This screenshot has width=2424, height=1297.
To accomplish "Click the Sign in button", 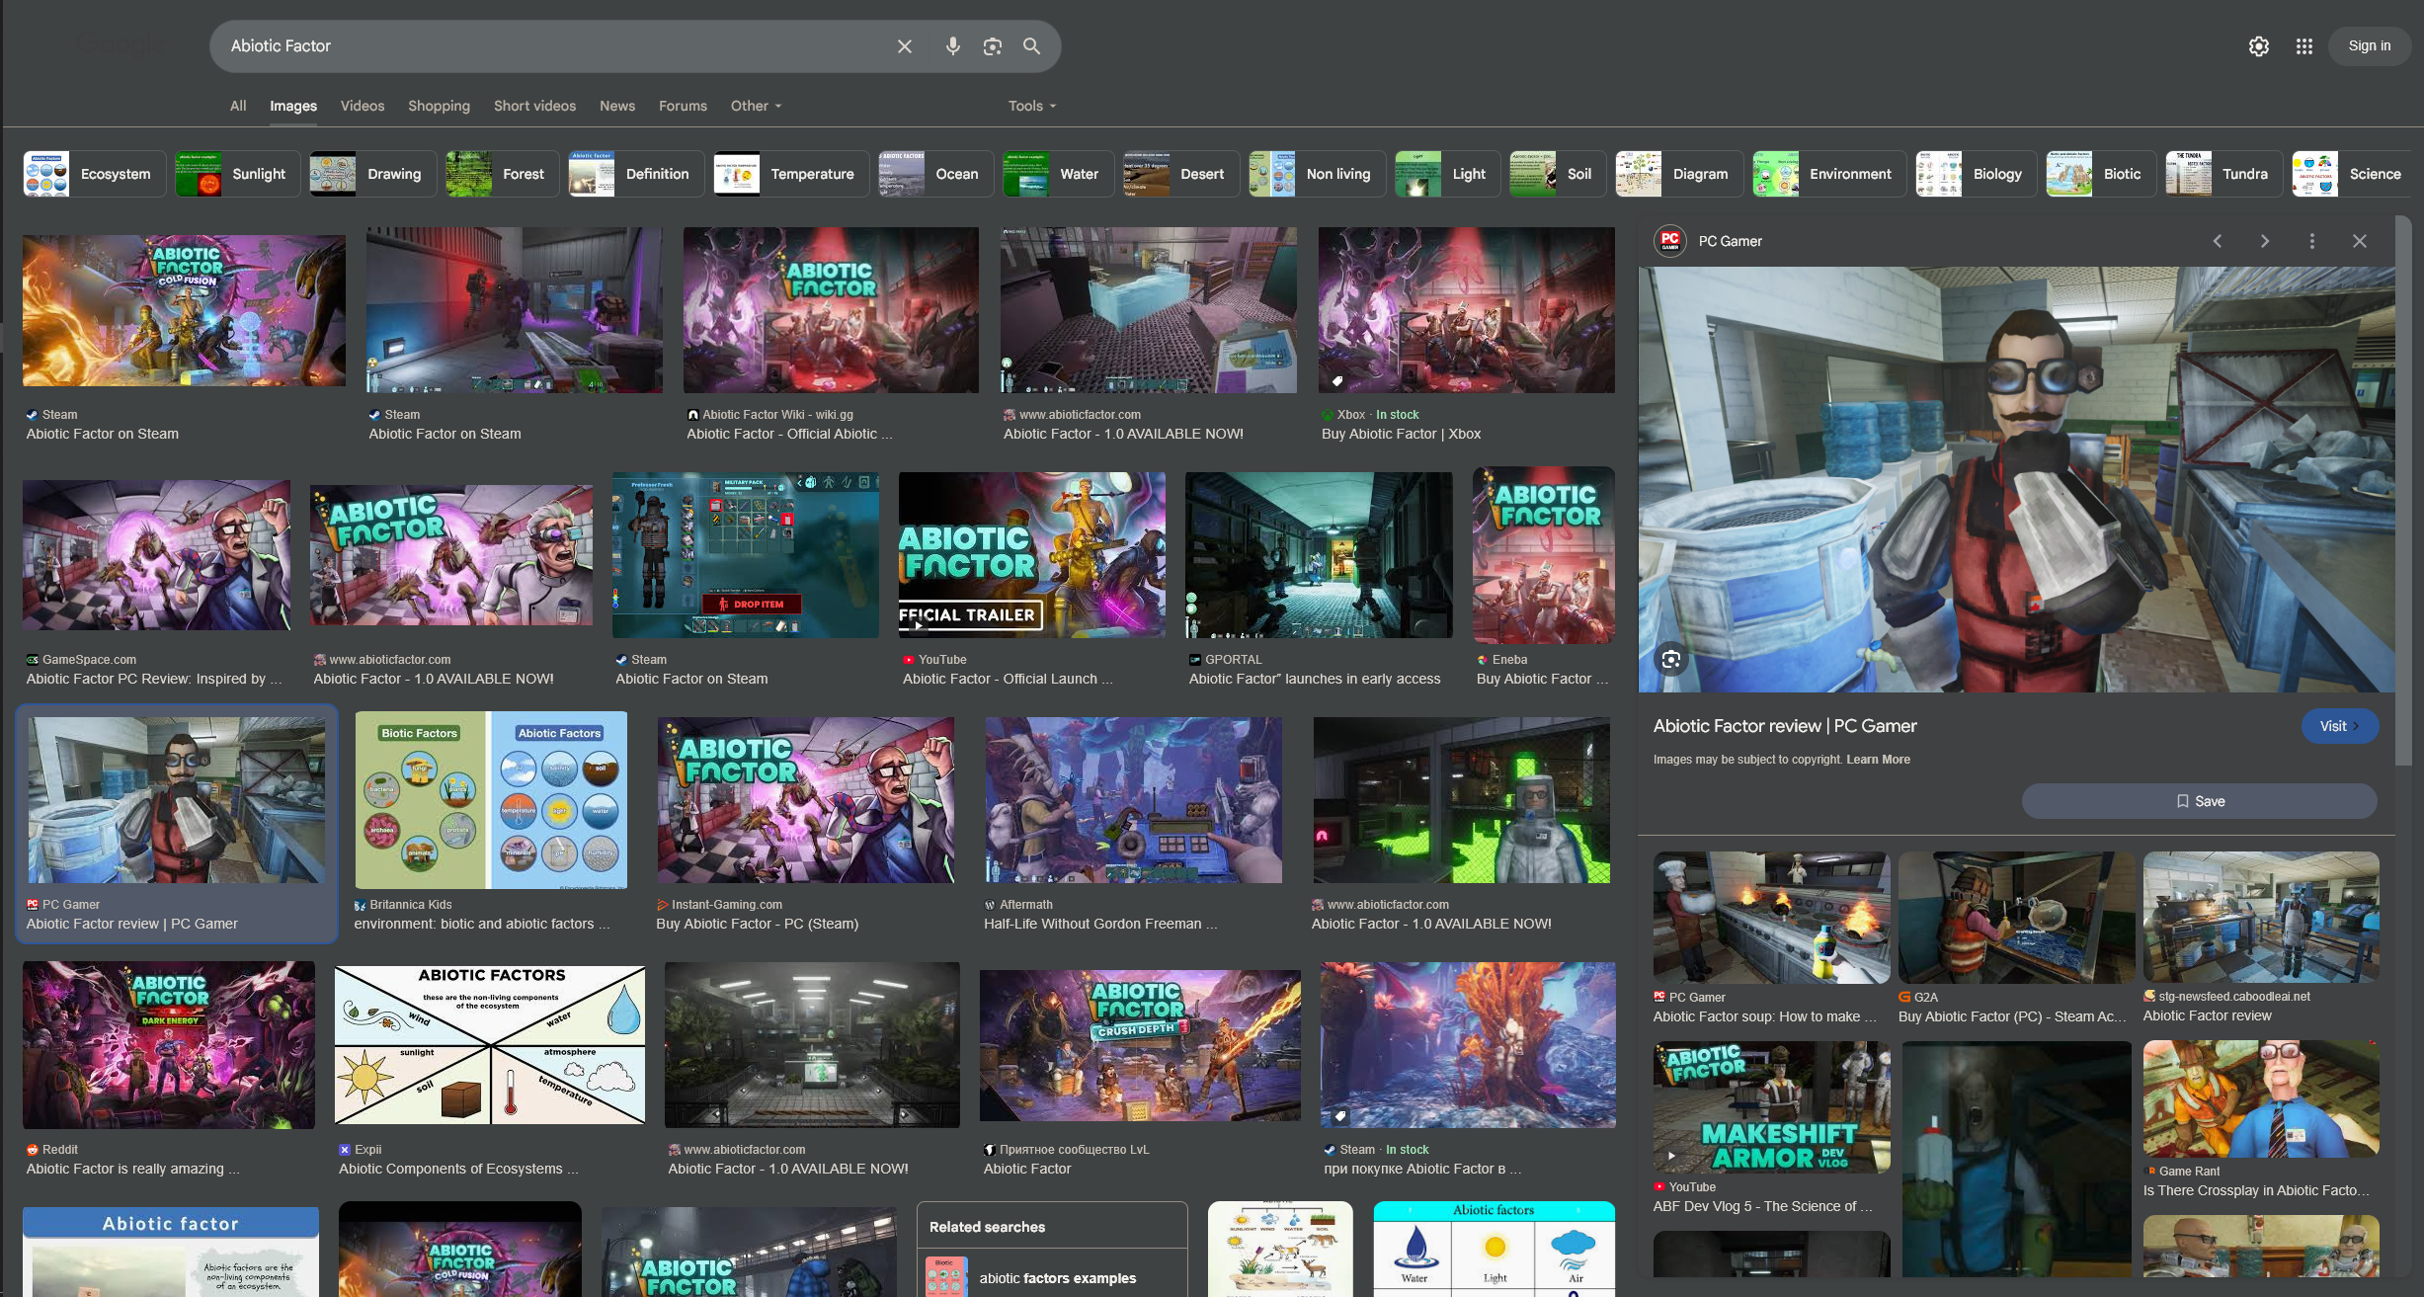I will click(2369, 45).
